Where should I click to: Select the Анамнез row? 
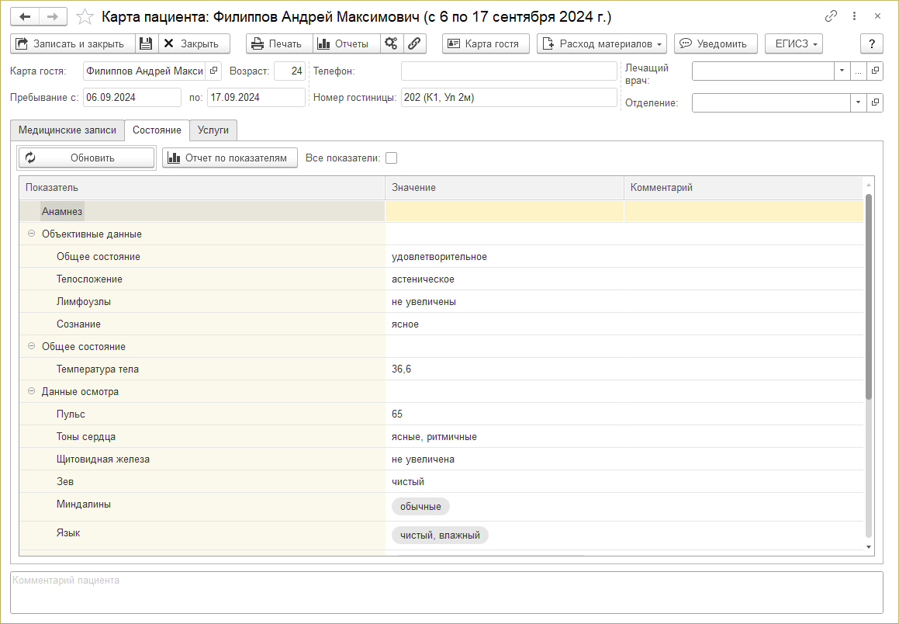pos(441,211)
